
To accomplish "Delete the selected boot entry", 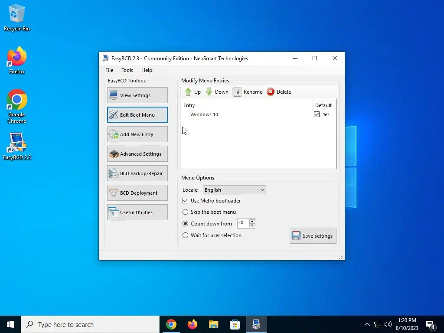I will [279, 92].
